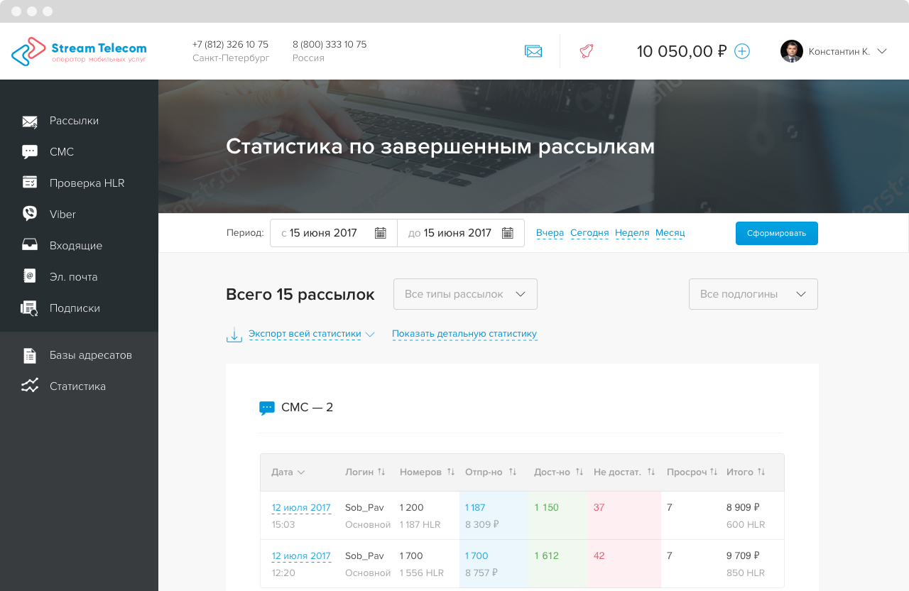Screen dimensions: 909x591
Task: Sort by Итого column arrows
Action: [761, 472]
